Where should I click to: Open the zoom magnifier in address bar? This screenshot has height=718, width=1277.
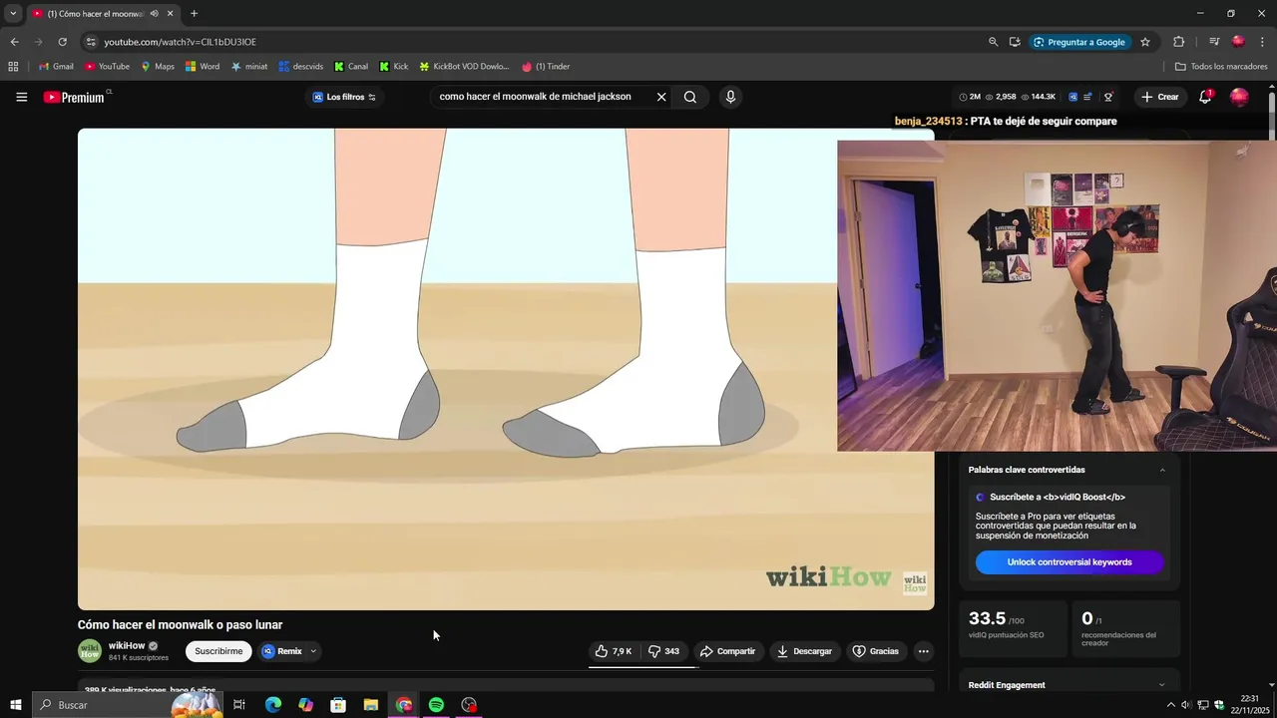(x=993, y=42)
